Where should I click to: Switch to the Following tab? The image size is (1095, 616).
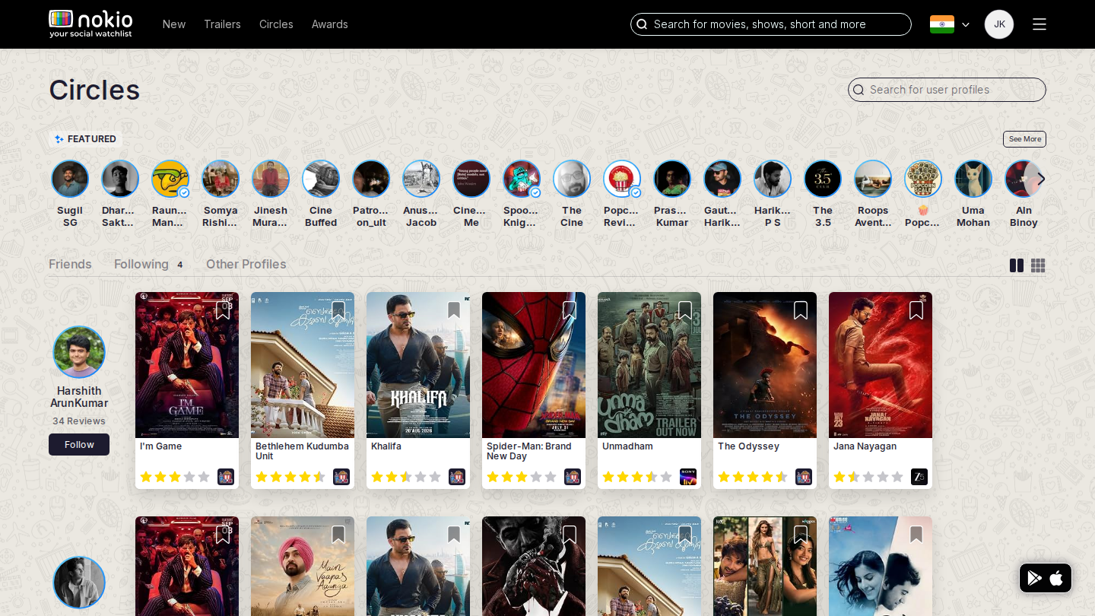(x=141, y=264)
